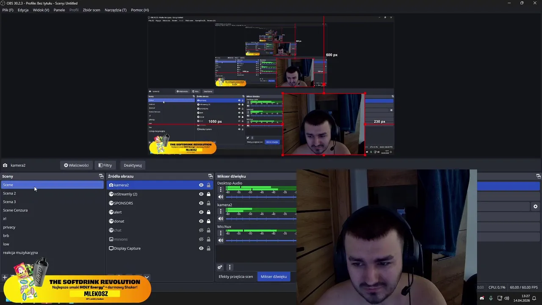
Task: Open Filtry for the selected source
Action: [x=105, y=165]
